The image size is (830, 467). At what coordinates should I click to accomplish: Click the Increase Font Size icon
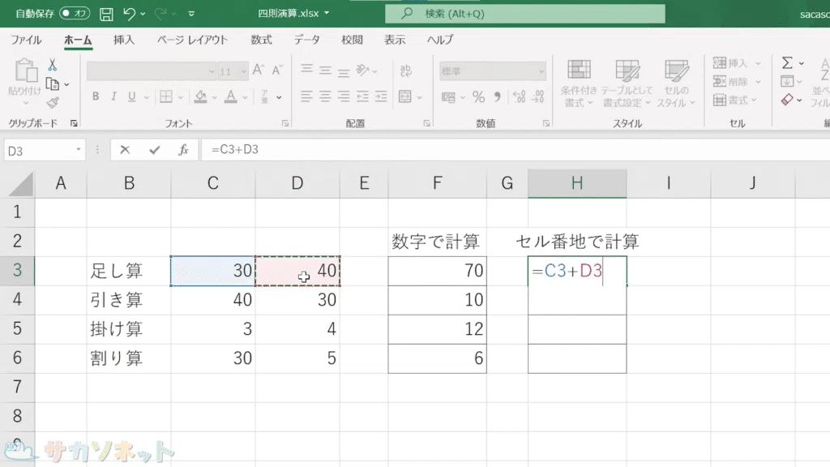(x=259, y=71)
